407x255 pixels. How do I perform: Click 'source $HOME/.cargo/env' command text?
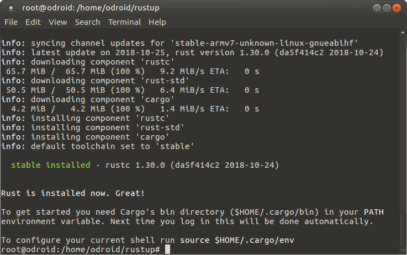(237, 240)
